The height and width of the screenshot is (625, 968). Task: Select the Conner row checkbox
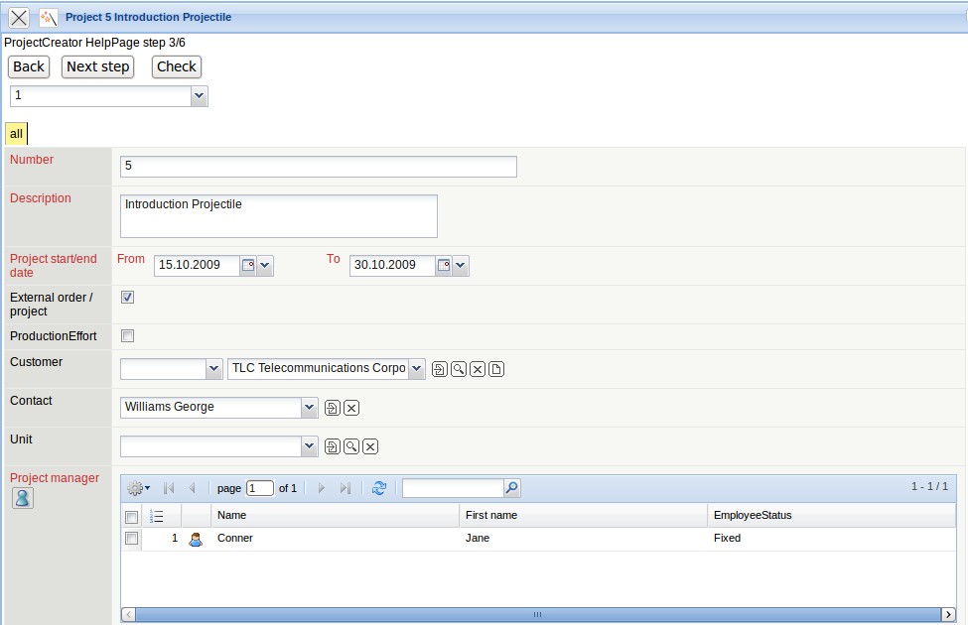131,538
